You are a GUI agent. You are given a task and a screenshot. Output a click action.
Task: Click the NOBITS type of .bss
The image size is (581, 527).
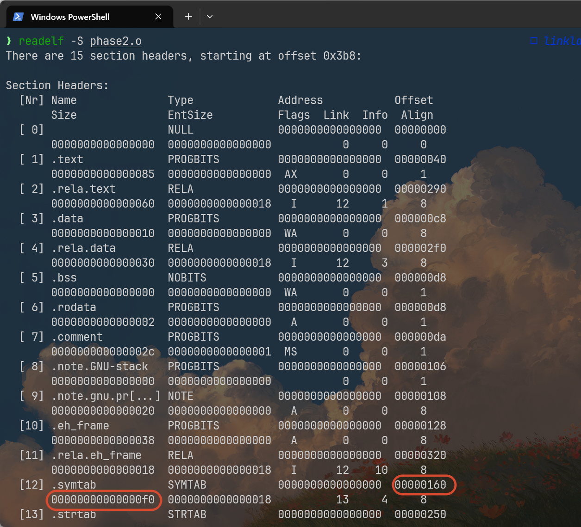point(187,278)
